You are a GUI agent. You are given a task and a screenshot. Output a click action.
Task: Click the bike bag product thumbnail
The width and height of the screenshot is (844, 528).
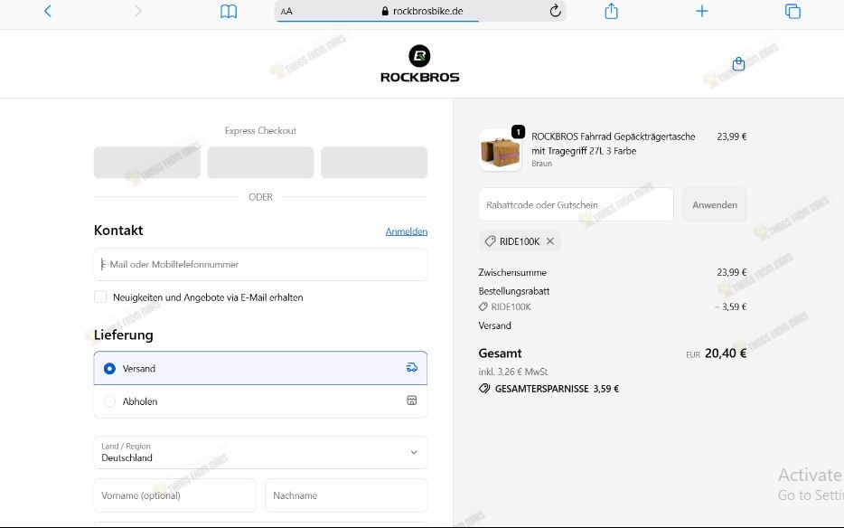[x=501, y=150]
